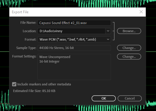Click the Browse button

coord(129,31)
